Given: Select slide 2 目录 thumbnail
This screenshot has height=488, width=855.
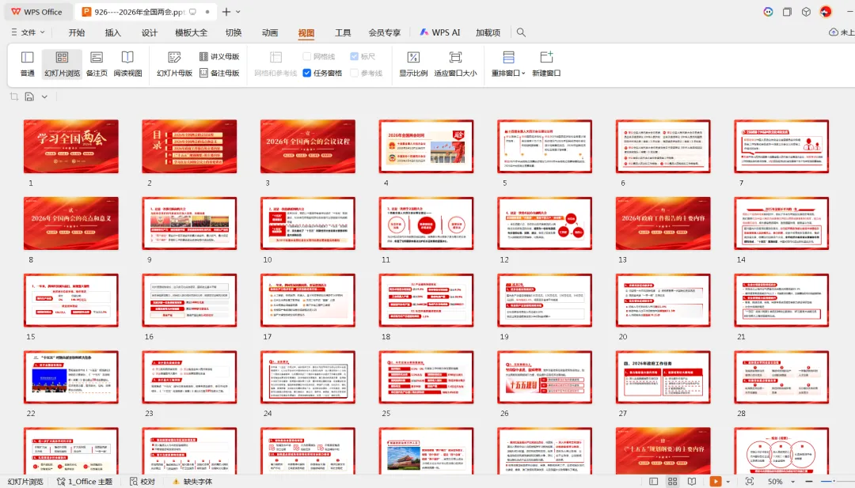Looking at the screenshot, I should tap(189, 146).
